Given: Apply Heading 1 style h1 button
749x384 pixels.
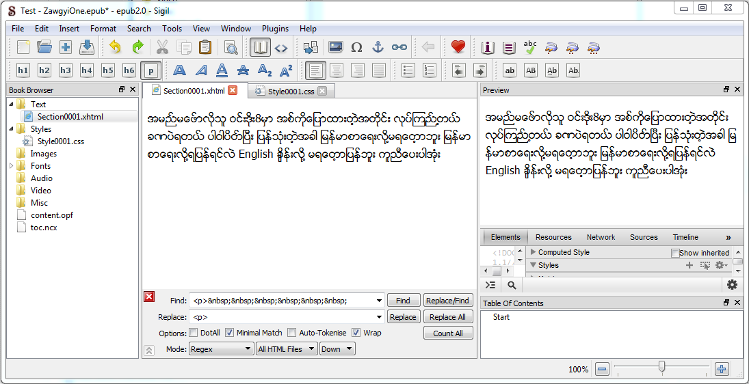Looking at the screenshot, I should [x=23, y=70].
